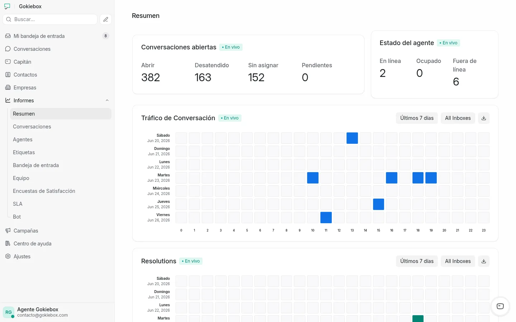Click the Miércoles Jun 24, 2026 traffic row label

[x=159, y=191]
